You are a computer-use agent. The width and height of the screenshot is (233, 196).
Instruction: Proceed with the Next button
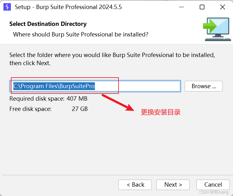[x=173, y=185]
